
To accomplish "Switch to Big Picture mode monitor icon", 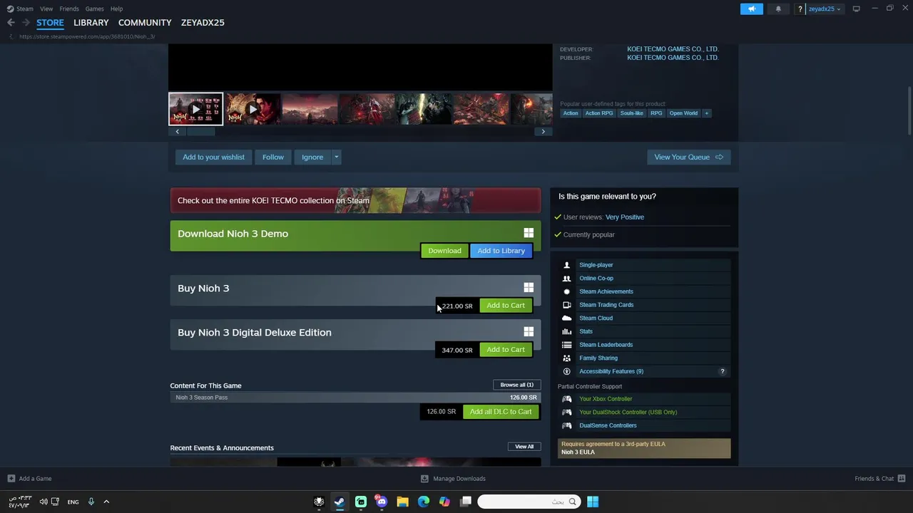I will [856, 9].
